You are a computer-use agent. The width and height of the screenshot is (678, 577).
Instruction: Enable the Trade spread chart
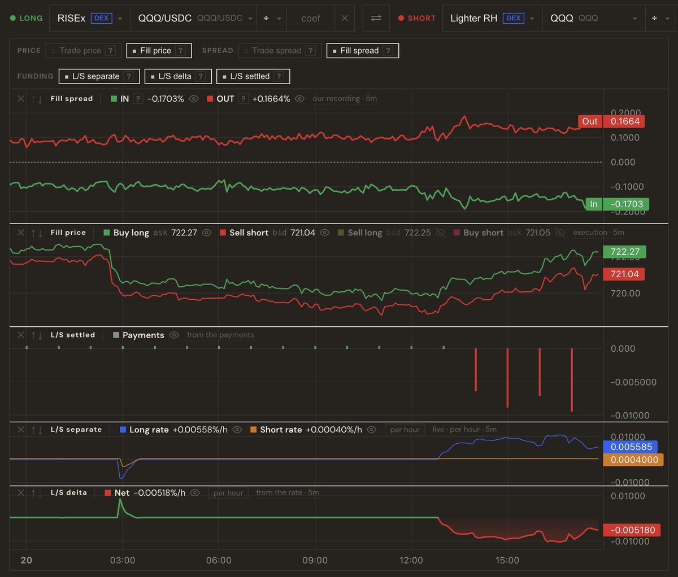coord(280,51)
